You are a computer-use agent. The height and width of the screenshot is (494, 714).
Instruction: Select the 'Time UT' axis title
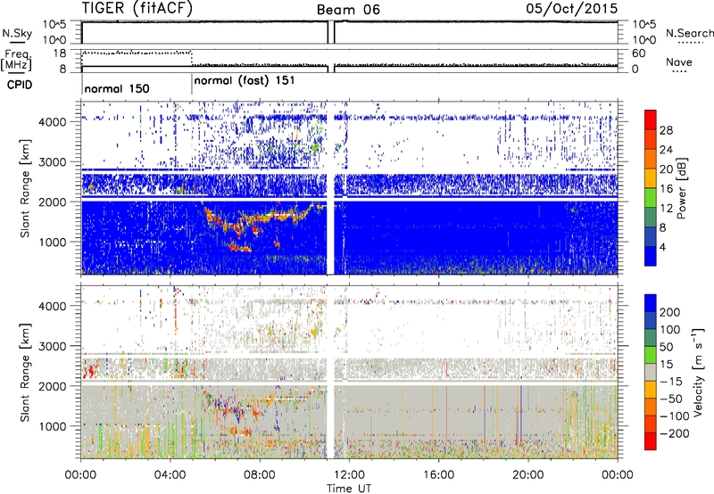[x=349, y=488]
